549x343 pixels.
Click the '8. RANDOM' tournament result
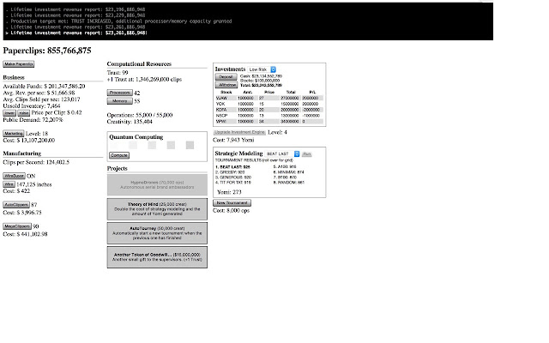(288, 183)
